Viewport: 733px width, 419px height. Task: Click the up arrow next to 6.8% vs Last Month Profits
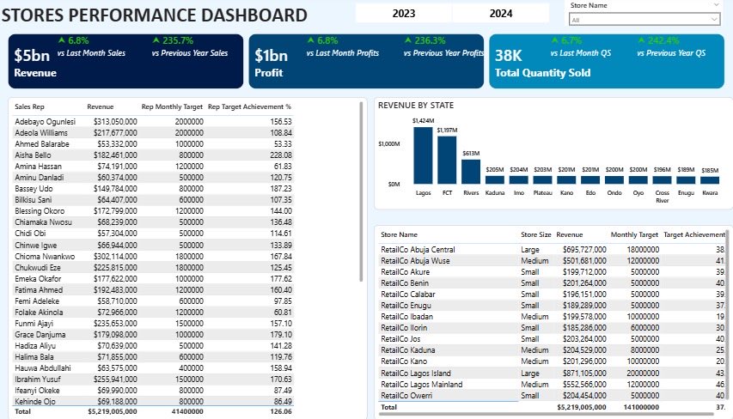[x=310, y=40]
